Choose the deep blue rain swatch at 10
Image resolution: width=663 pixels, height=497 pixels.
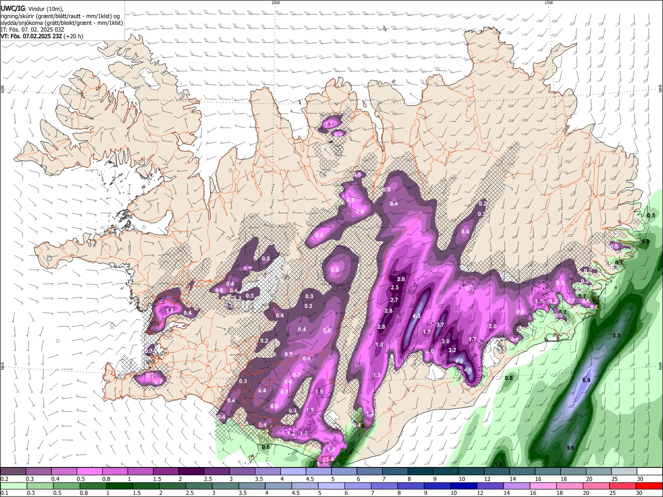464,486
